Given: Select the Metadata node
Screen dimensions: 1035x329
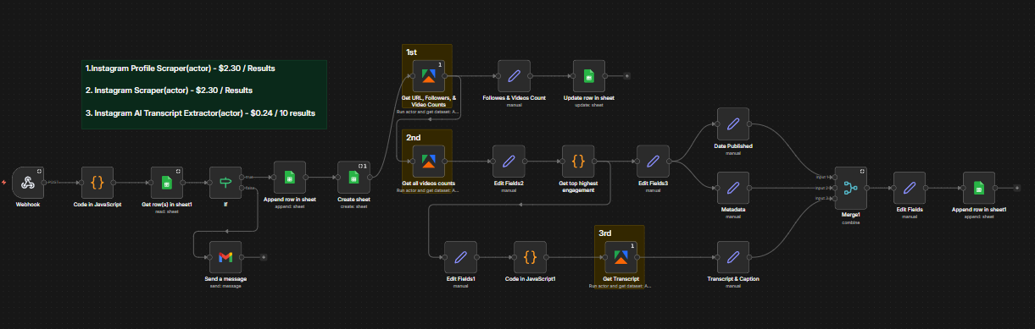Looking at the screenshot, I should tap(733, 187).
